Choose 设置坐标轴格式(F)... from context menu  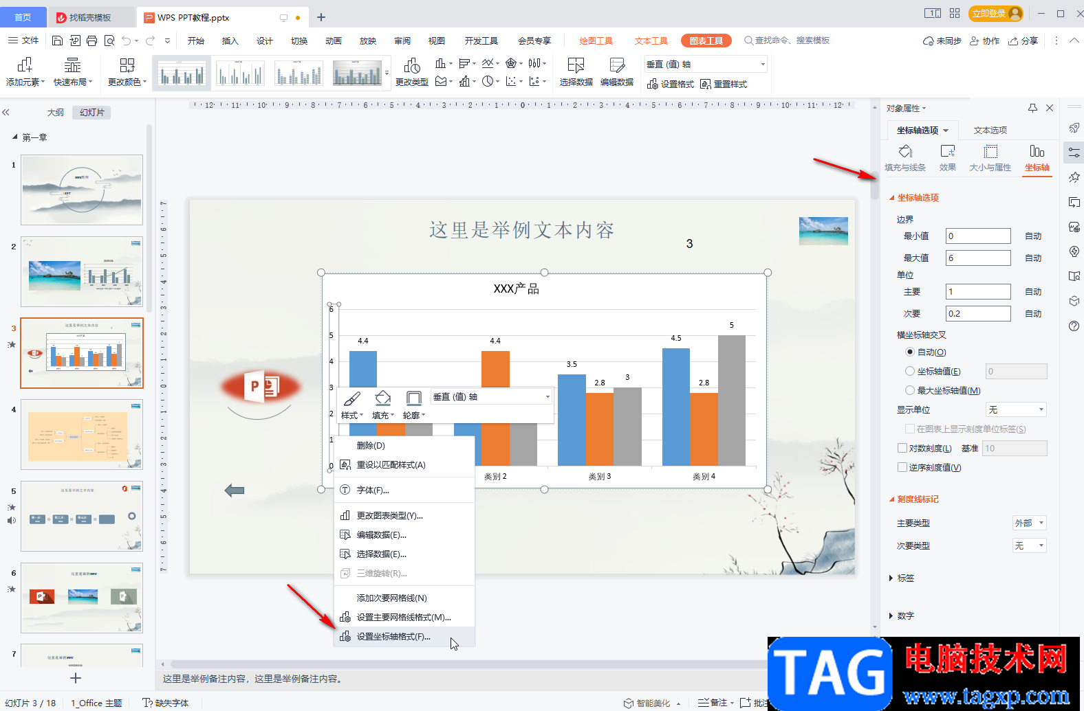point(404,636)
